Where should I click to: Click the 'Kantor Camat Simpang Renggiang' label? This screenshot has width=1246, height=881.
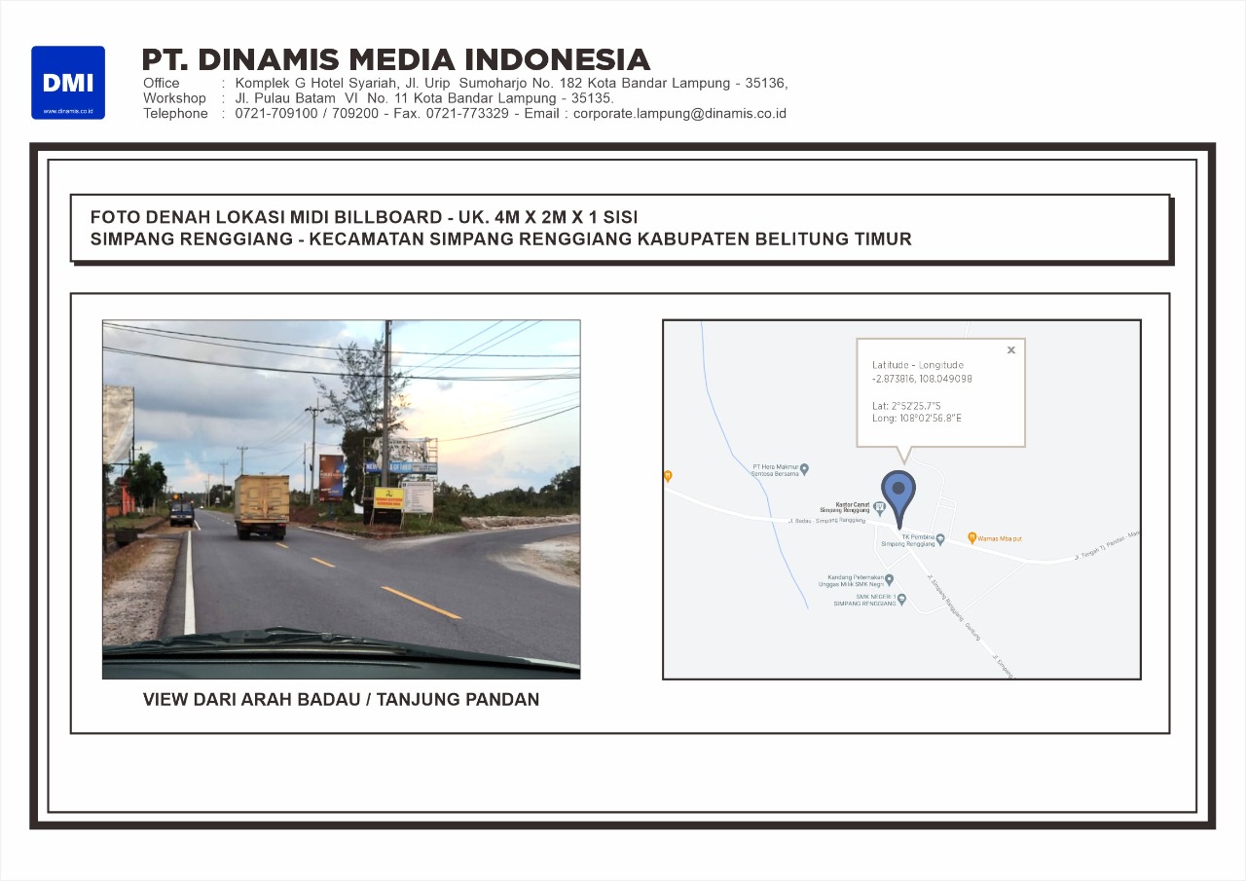click(845, 507)
